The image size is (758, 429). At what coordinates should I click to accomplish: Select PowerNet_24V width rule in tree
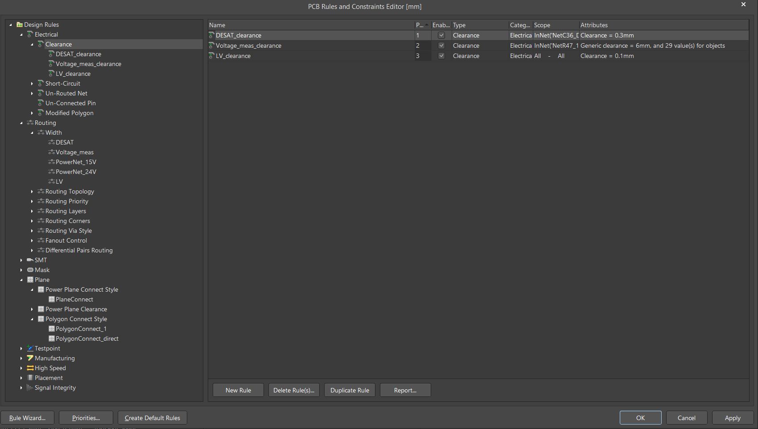coord(76,172)
